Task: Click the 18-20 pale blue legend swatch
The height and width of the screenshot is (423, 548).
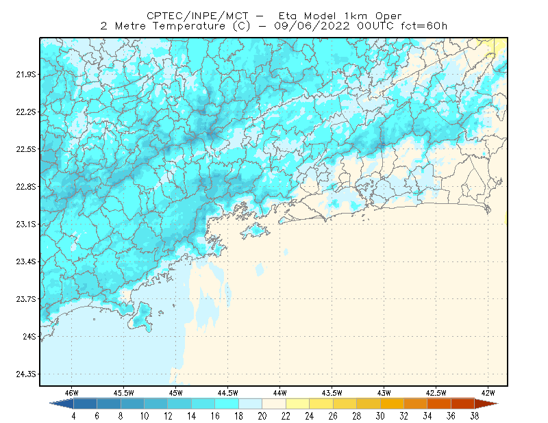Action: 250,404
